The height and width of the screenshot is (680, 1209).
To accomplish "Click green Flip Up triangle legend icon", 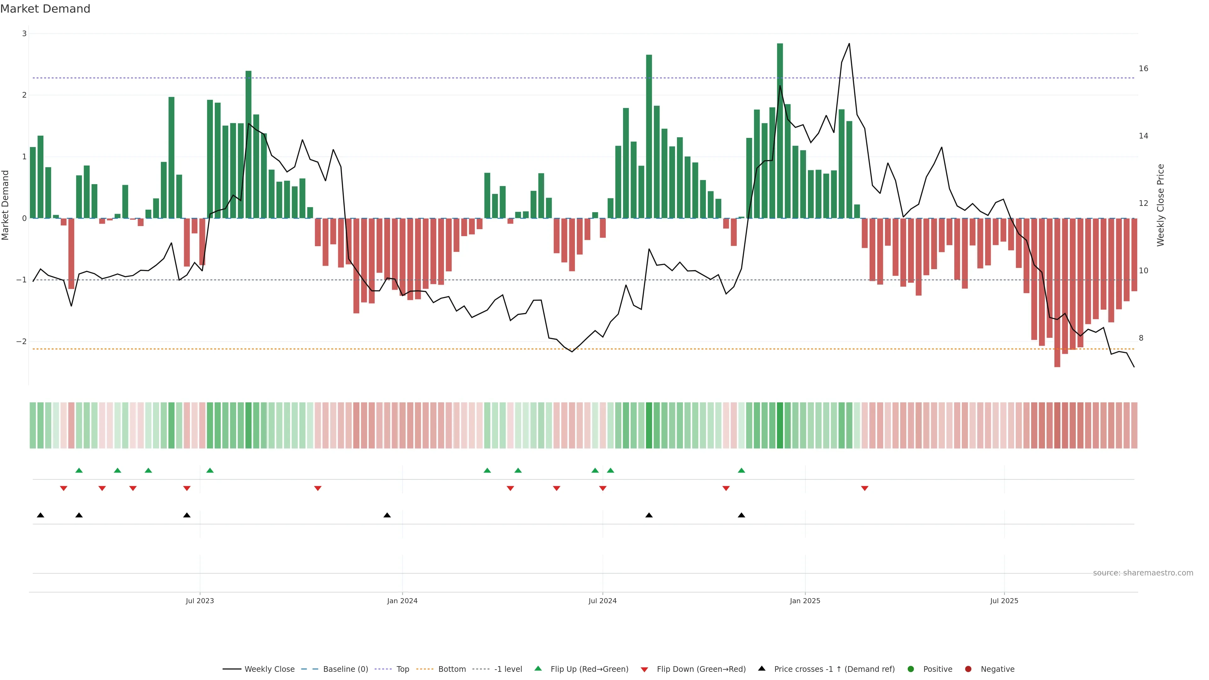I will click(538, 669).
